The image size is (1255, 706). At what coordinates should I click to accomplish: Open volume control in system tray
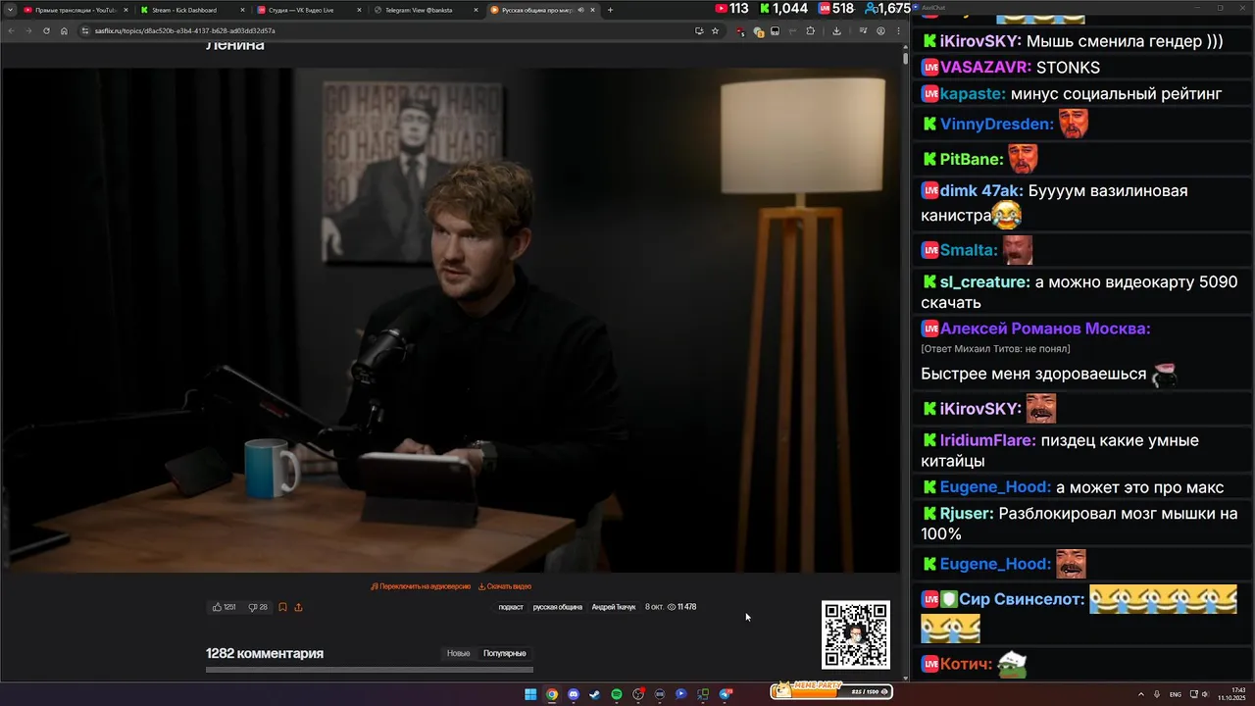click(x=1207, y=694)
